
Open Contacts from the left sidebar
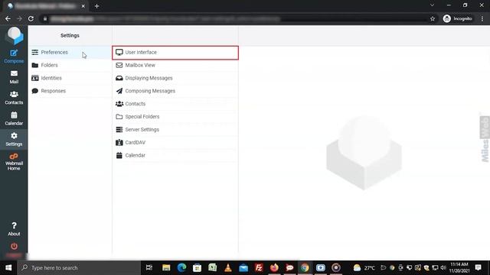click(14, 98)
